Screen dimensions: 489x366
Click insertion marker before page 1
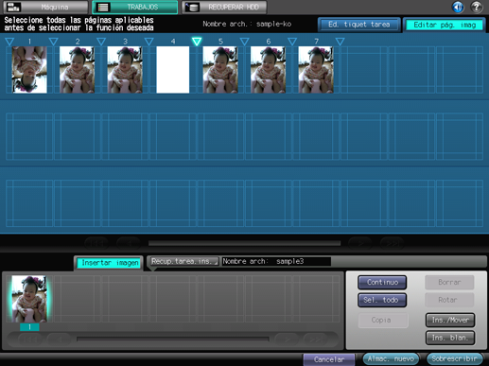click(9, 42)
